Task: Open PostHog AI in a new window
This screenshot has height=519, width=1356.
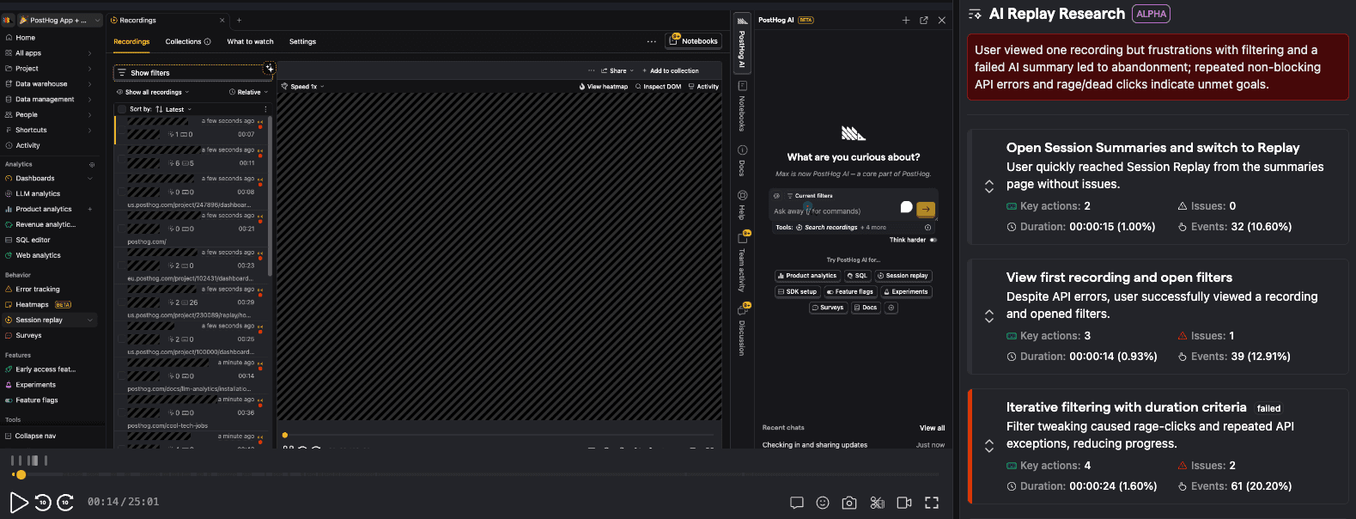Action: [x=924, y=20]
